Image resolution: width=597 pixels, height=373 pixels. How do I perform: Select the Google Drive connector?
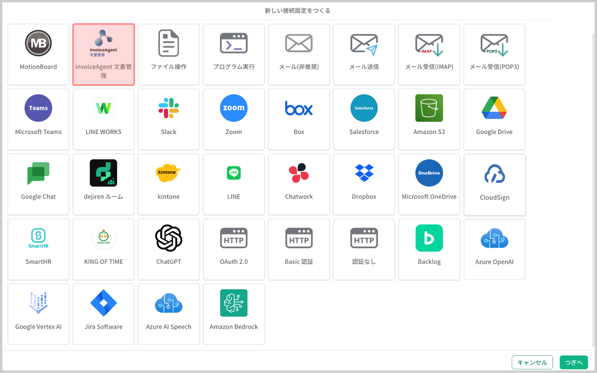point(494,119)
